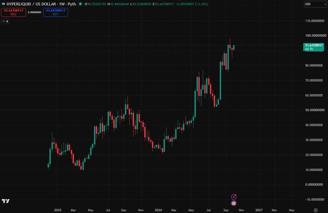Click the low price value L90.03000000

point(140,4)
